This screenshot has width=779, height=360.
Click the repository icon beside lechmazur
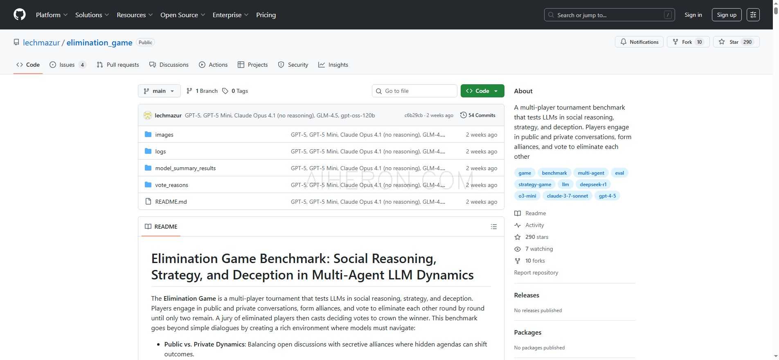pos(16,43)
